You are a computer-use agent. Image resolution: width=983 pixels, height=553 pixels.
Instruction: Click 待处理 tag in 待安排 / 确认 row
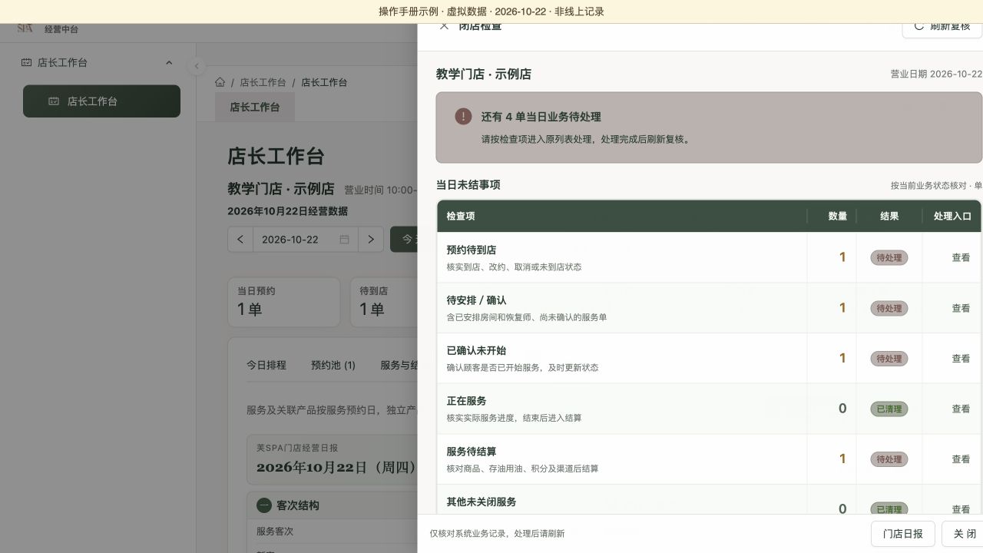[889, 308]
